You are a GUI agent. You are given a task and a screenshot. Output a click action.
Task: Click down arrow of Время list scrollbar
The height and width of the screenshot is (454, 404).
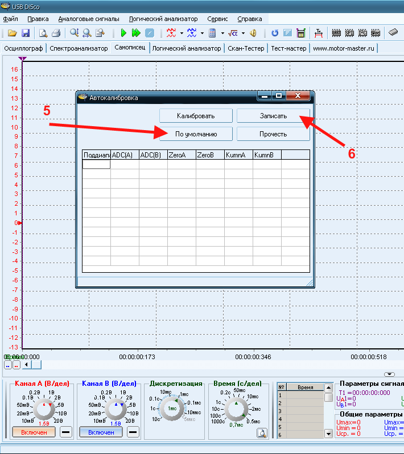pyautogui.click(x=328, y=434)
